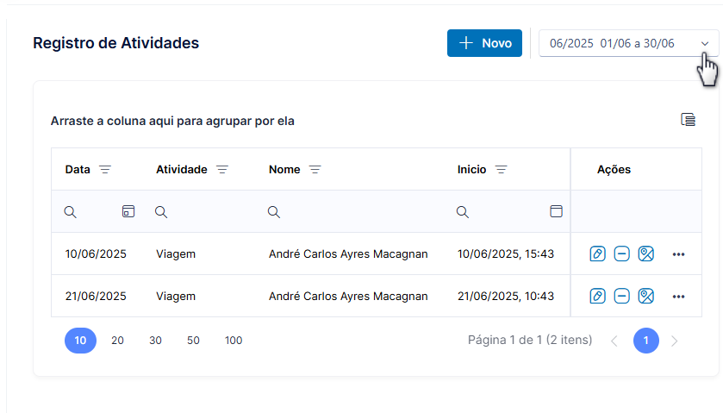The height and width of the screenshot is (413, 723).
Task: Click the map icon in the 10/06/2025 row
Action: point(646,253)
